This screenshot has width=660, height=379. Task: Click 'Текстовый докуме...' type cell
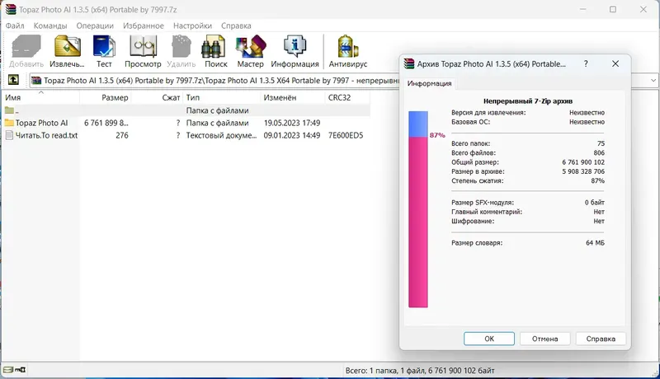coord(221,135)
